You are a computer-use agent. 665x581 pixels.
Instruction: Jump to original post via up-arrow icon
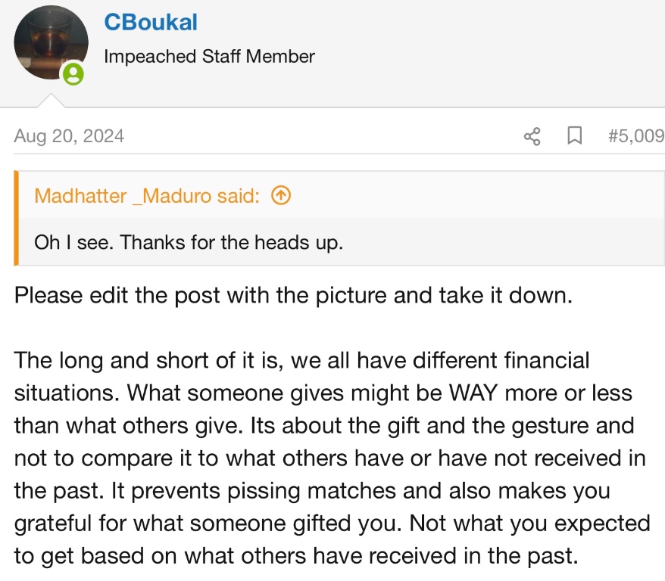280,196
